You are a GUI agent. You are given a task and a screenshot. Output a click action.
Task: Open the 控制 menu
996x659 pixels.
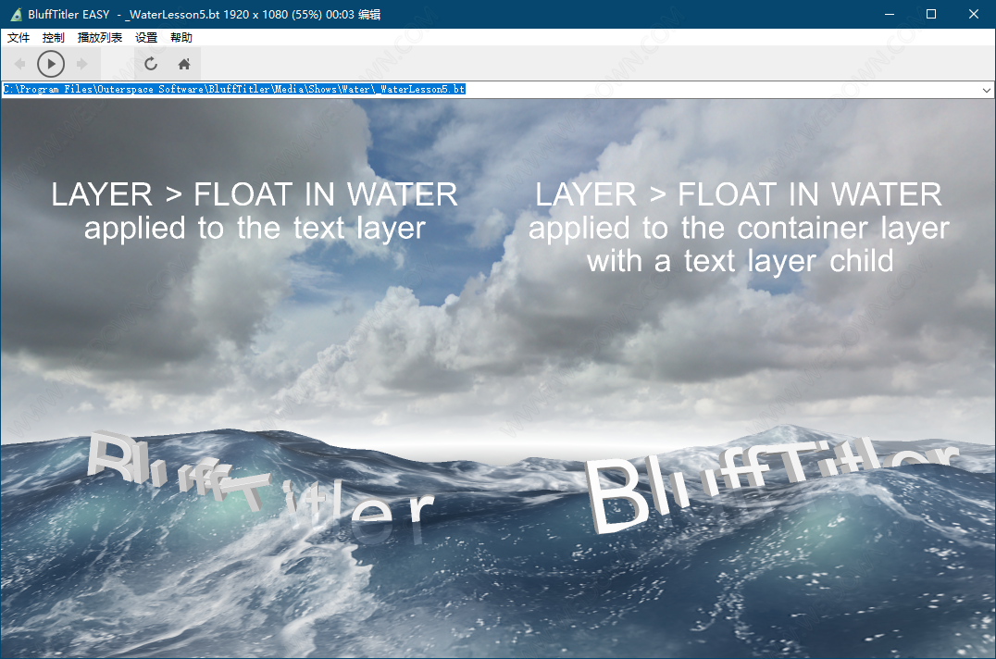coord(54,37)
